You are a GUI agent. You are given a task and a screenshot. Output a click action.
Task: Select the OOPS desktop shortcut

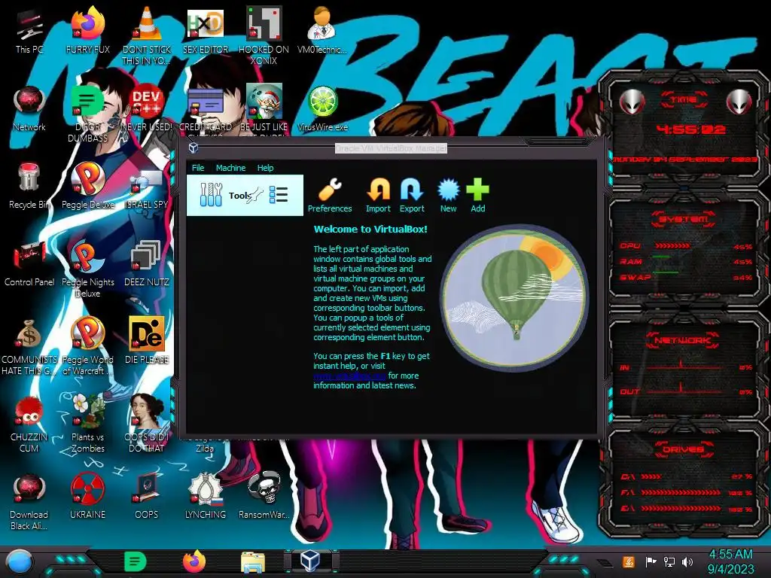(x=146, y=495)
